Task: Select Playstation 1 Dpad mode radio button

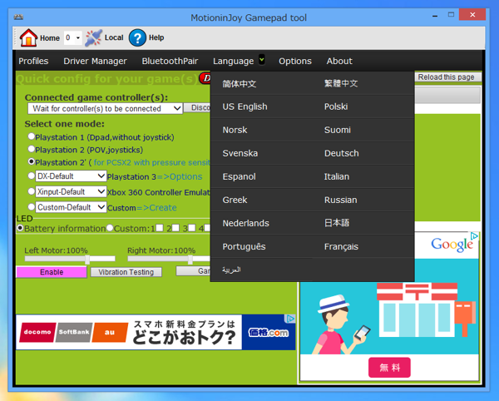Action: pos(32,136)
